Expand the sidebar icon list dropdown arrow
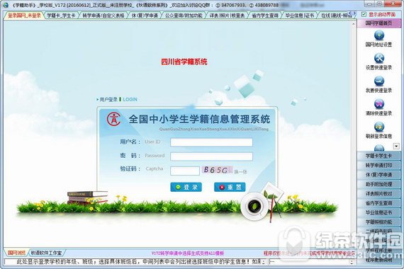Viewport: 404px width, 269px height. point(396,147)
